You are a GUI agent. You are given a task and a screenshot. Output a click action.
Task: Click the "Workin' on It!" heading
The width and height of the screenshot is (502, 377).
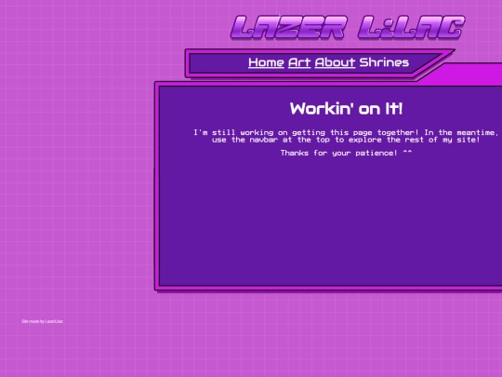[346, 109]
